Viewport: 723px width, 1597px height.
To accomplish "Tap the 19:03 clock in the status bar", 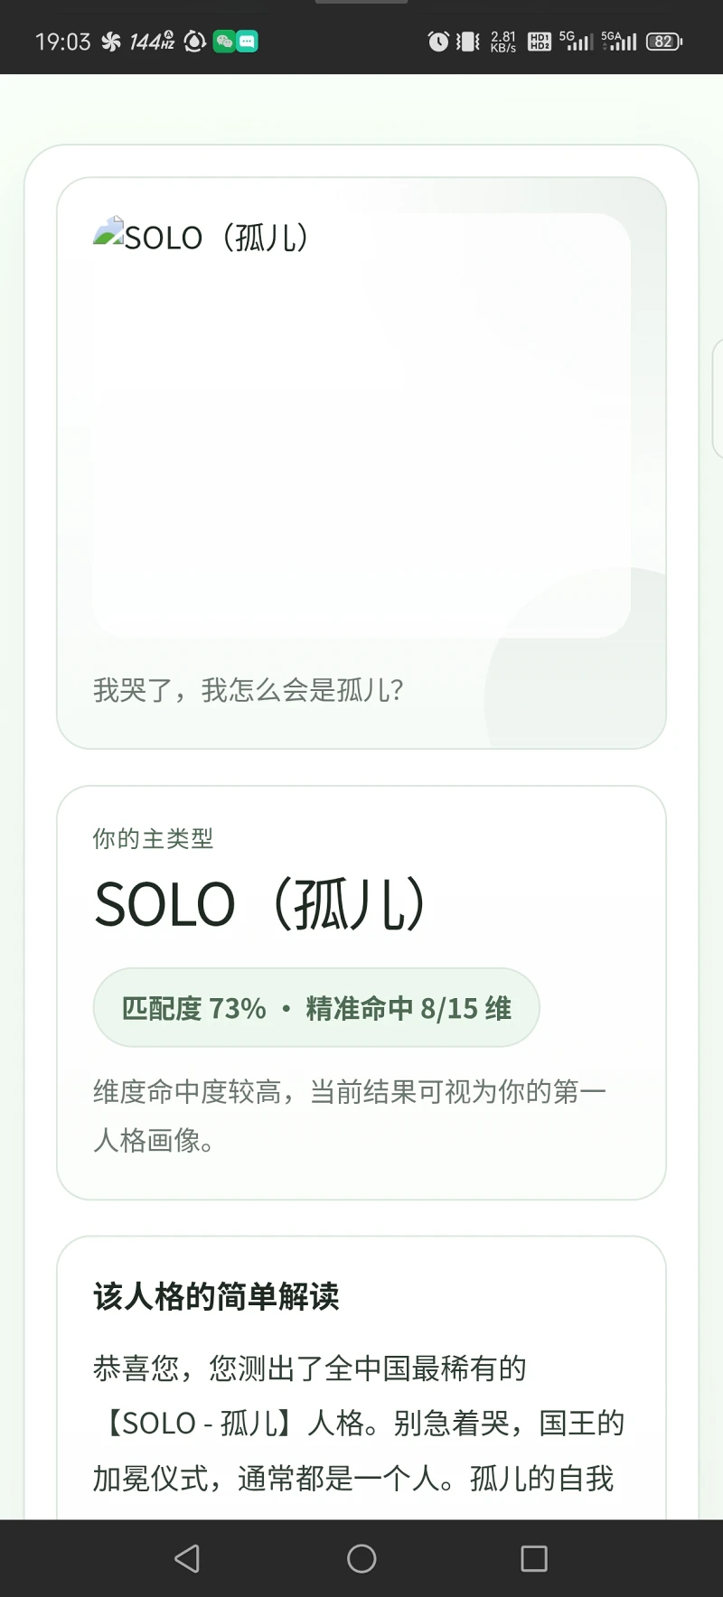I will (63, 41).
